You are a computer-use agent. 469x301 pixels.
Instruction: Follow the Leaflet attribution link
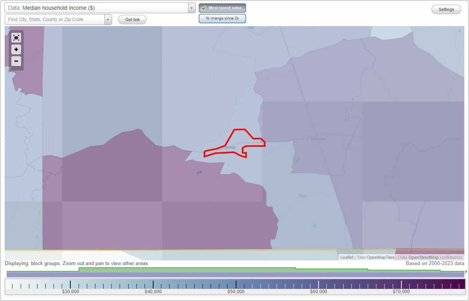(x=346, y=257)
